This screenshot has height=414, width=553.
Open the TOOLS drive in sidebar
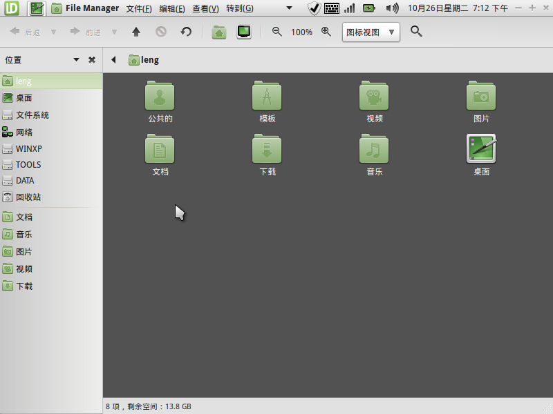click(51, 164)
